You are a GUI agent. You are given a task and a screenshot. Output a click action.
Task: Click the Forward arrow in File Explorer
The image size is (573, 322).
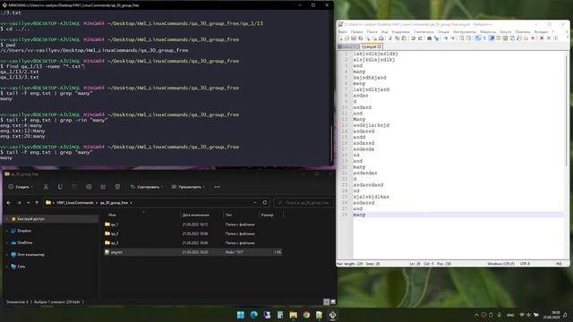(x=19, y=203)
